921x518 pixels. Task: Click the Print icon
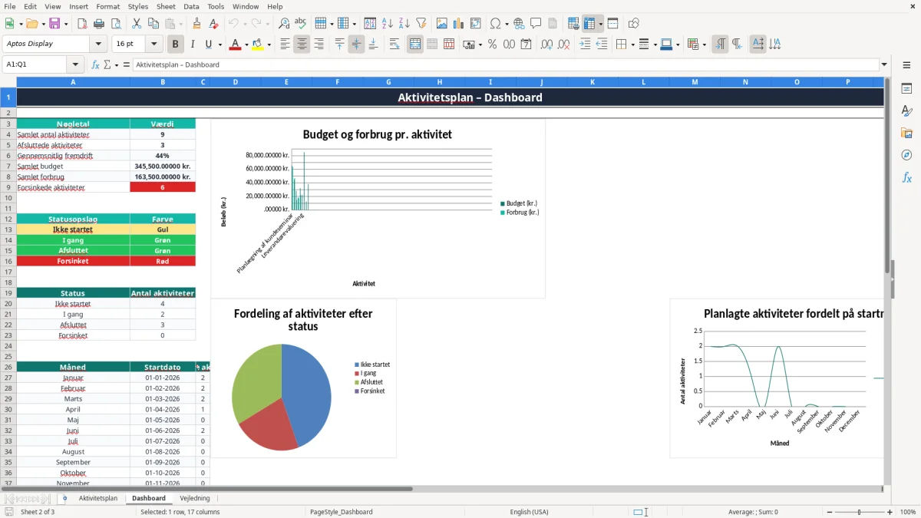tap(99, 24)
